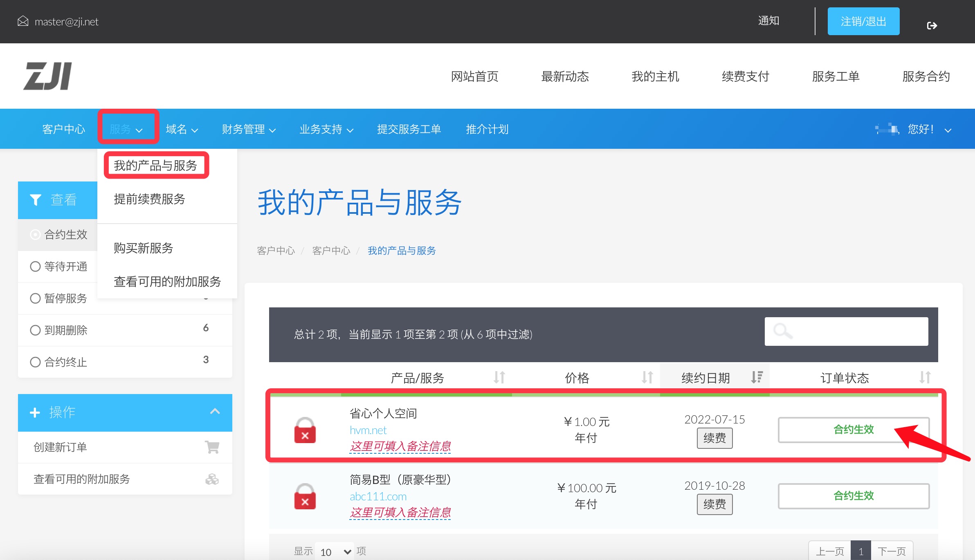This screenshot has width=975, height=560.
Task: Collapse the 操作 panel chevron
Action: [215, 412]
